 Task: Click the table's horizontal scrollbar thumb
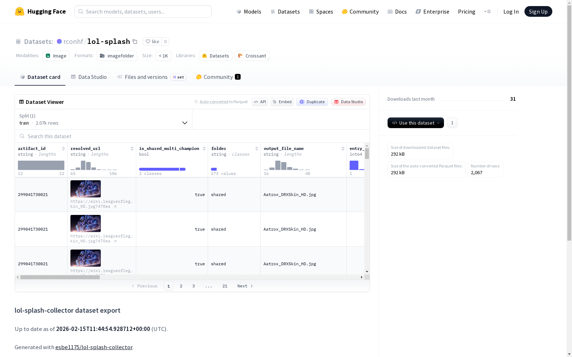pyautogui.click(x=60, y=277)
